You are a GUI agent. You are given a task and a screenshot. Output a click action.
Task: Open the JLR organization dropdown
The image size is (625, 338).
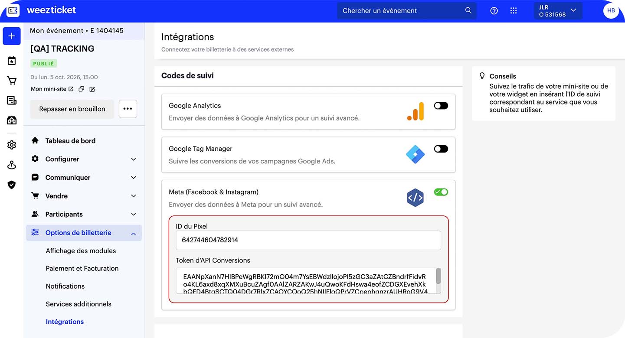click(558, 10)
